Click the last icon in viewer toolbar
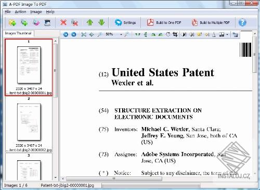 [x=235, y=34]
